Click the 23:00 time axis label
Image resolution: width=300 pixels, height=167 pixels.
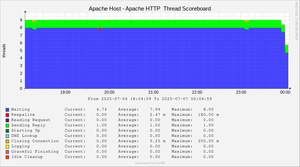pos(241,92)
